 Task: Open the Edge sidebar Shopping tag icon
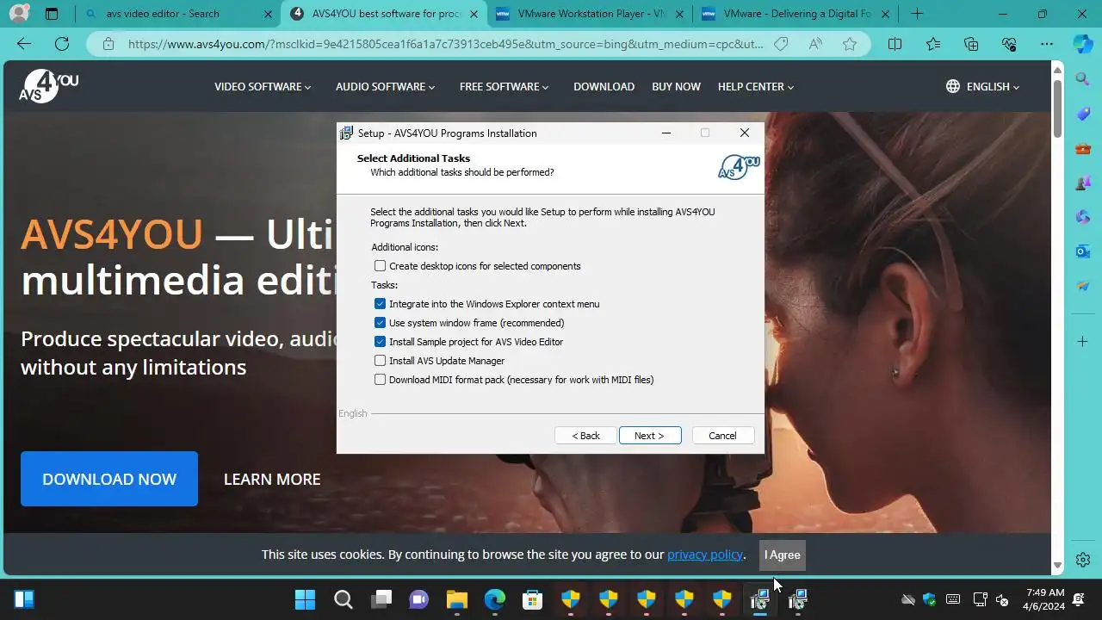(x=1083, y=114)
